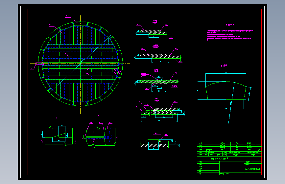Select the large circular tray plan view

click(x=80, y=64)
